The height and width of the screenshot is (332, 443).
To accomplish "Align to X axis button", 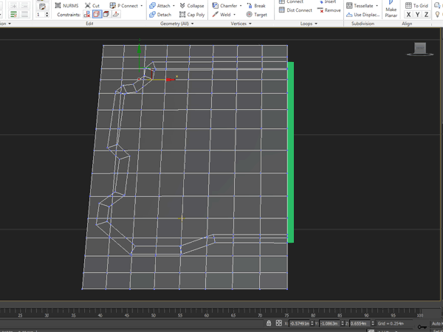I will click(410, 15).
